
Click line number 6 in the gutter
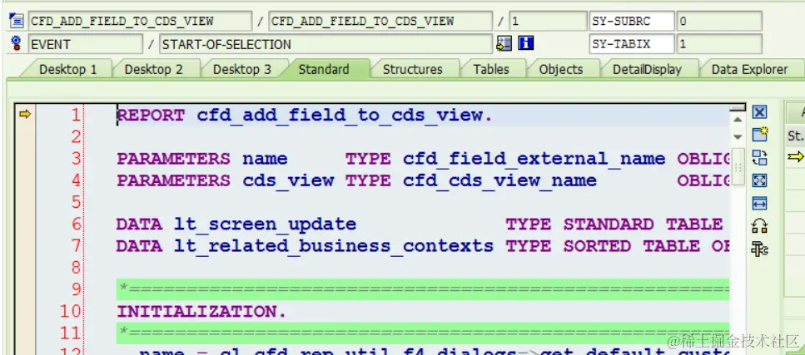click(x=76, y=224)
